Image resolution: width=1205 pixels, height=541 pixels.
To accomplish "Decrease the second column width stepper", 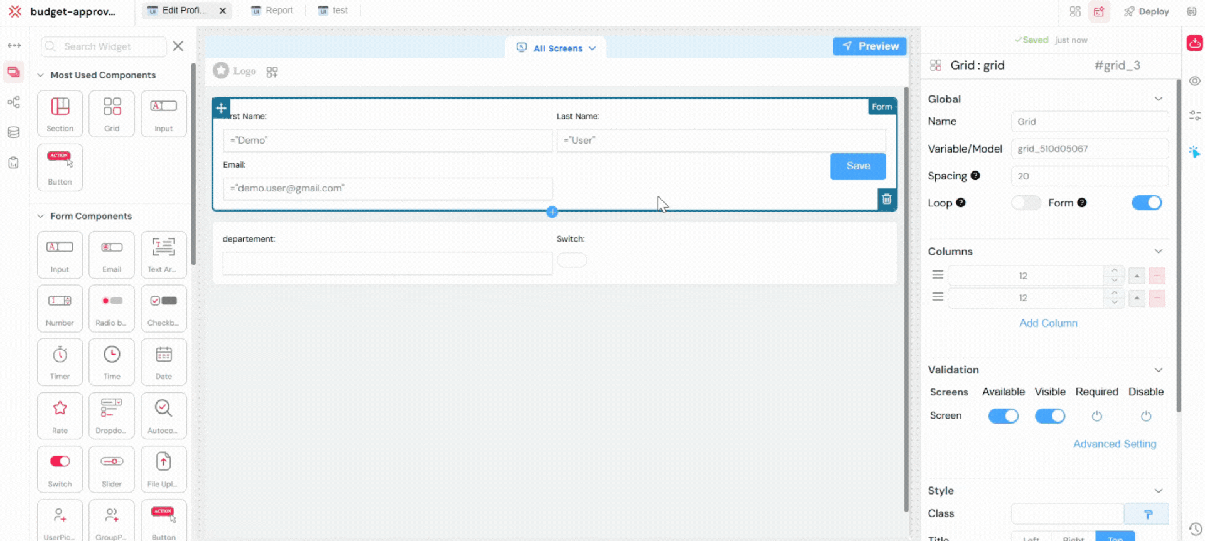I will click(1115, 303).
